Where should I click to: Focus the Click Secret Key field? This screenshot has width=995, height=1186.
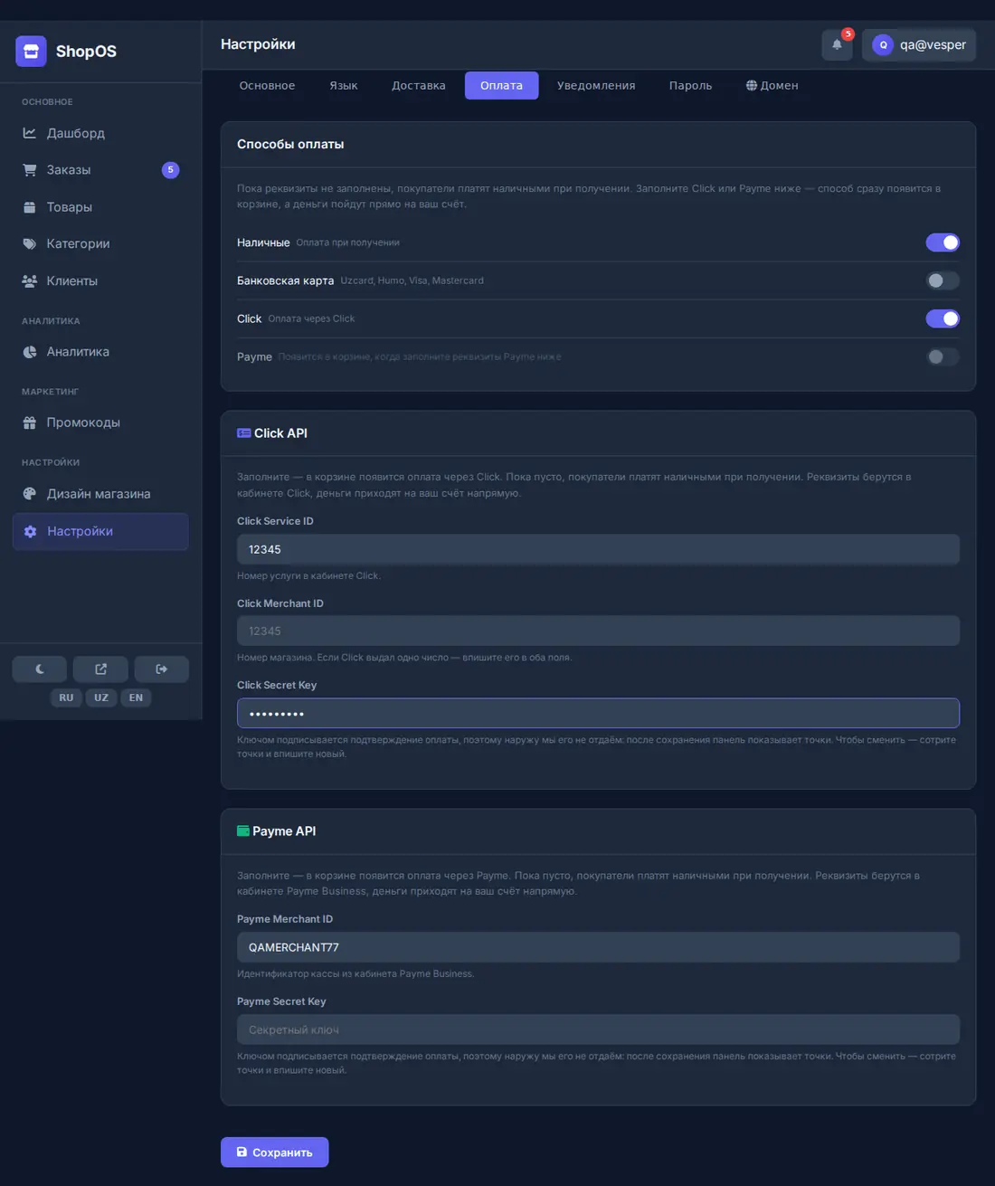click(598, 713)
